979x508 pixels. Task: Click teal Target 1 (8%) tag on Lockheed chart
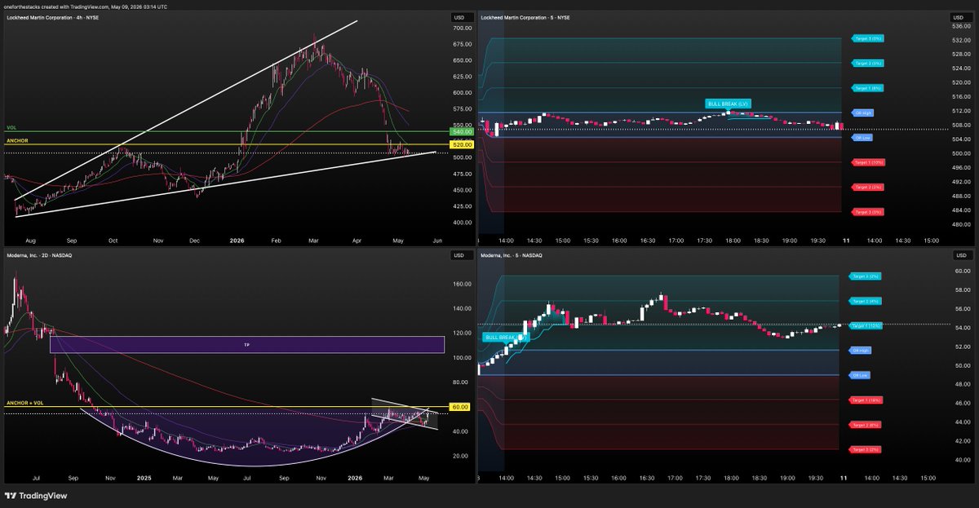click(x=868, y=87)
